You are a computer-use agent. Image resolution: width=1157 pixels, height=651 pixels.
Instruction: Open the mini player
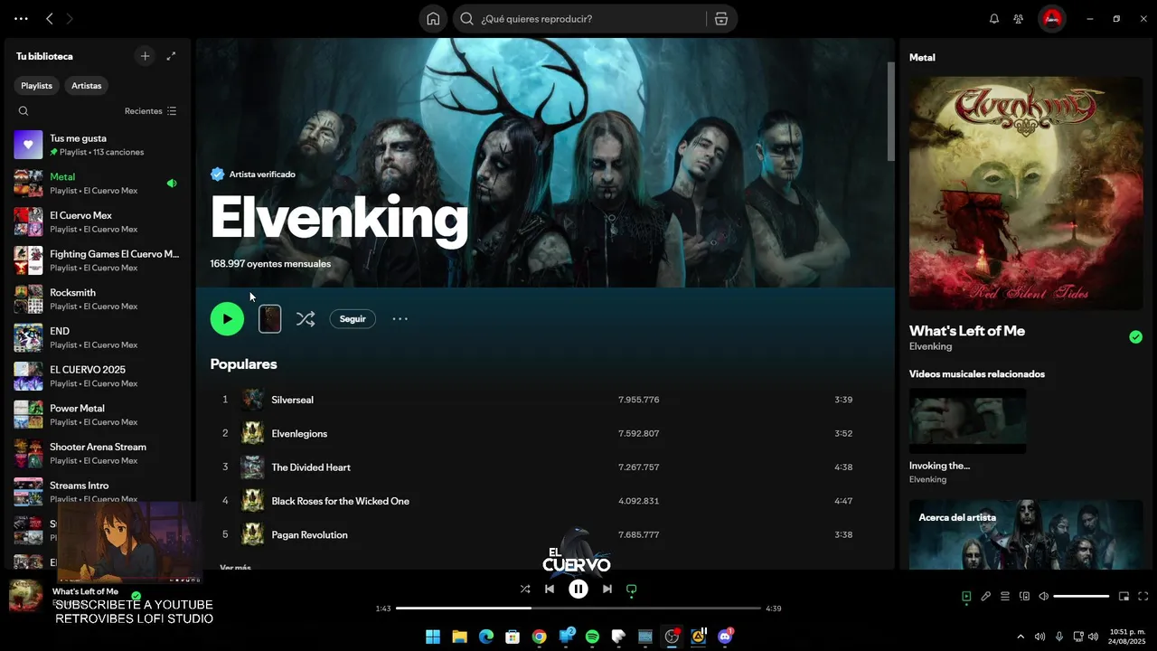coord(1124,596)
